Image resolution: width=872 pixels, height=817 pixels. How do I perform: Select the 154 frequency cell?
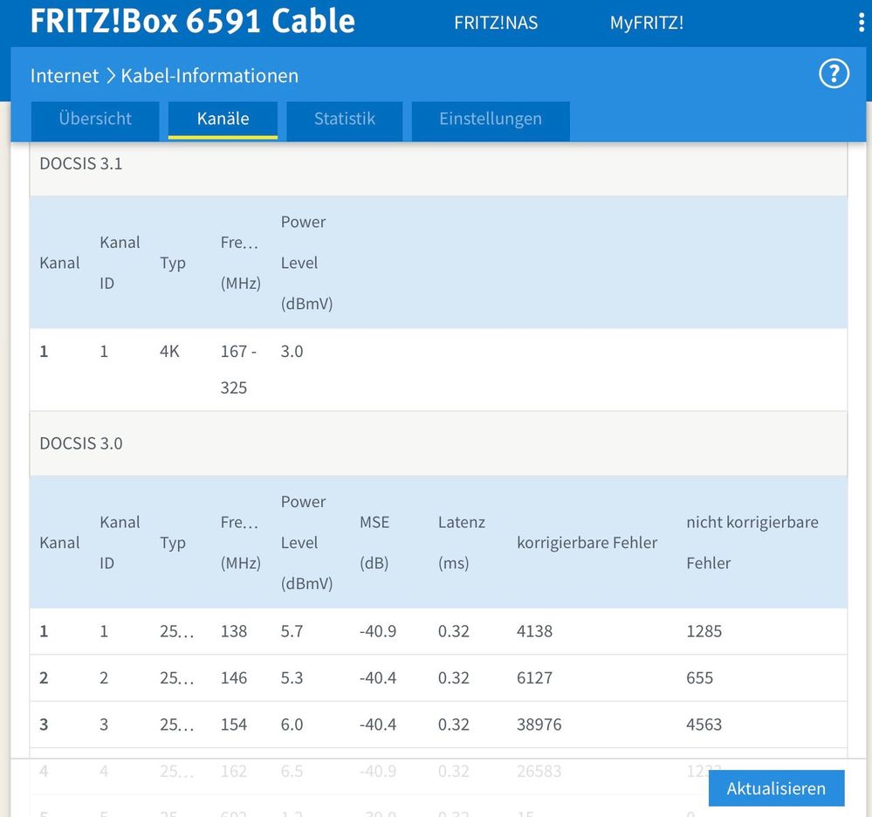(234, 724)
